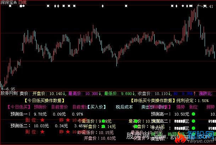Click the 10.03元 predicted price
The height and width of the screenshot is (145, 216).
pyautogui.click(x=41, y=126)
